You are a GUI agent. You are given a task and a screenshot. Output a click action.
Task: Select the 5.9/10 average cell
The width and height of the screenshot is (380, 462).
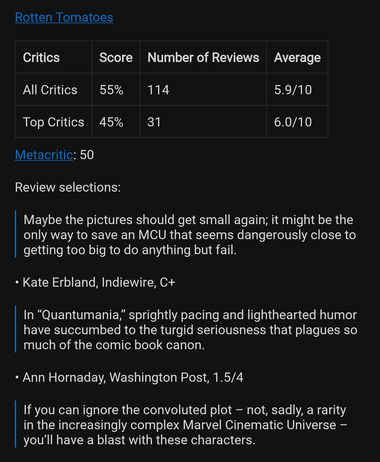click(293, 90)
